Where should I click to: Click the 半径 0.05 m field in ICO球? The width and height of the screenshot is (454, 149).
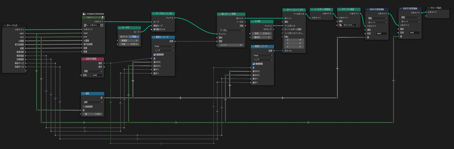pos(262,34)
